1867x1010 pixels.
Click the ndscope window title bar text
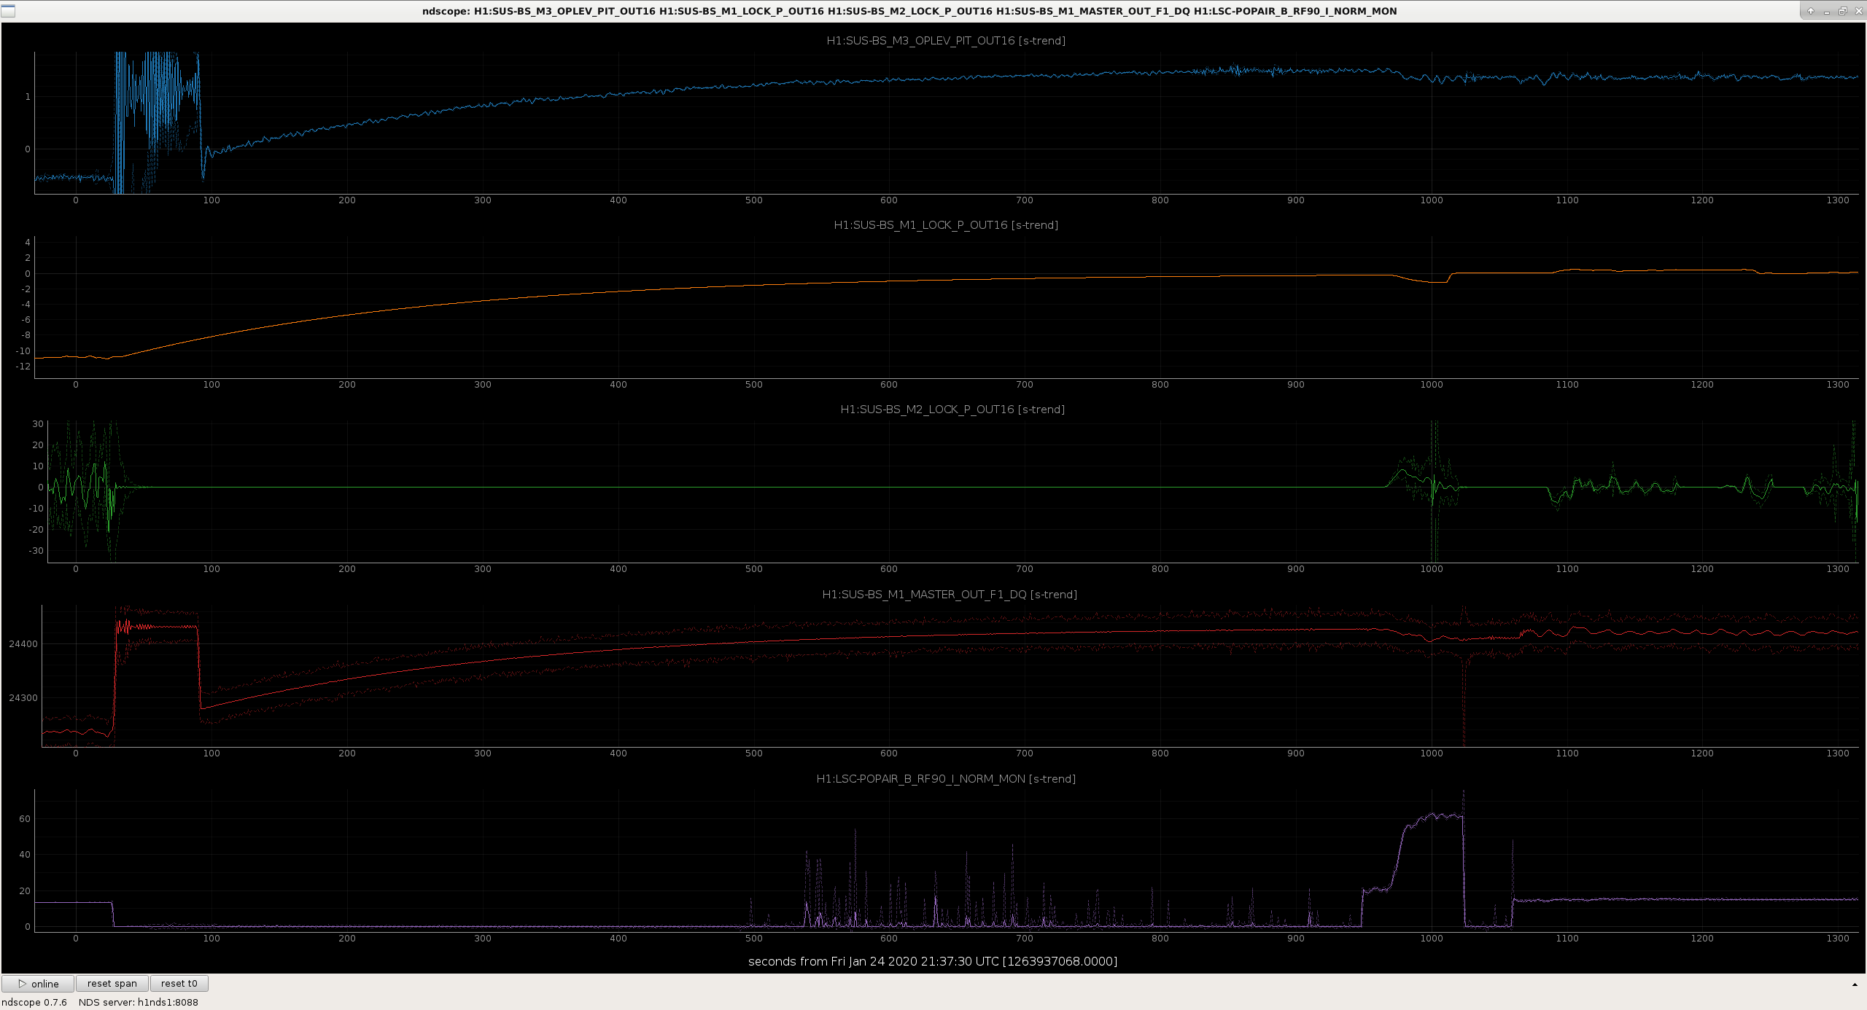click(909, 11)
